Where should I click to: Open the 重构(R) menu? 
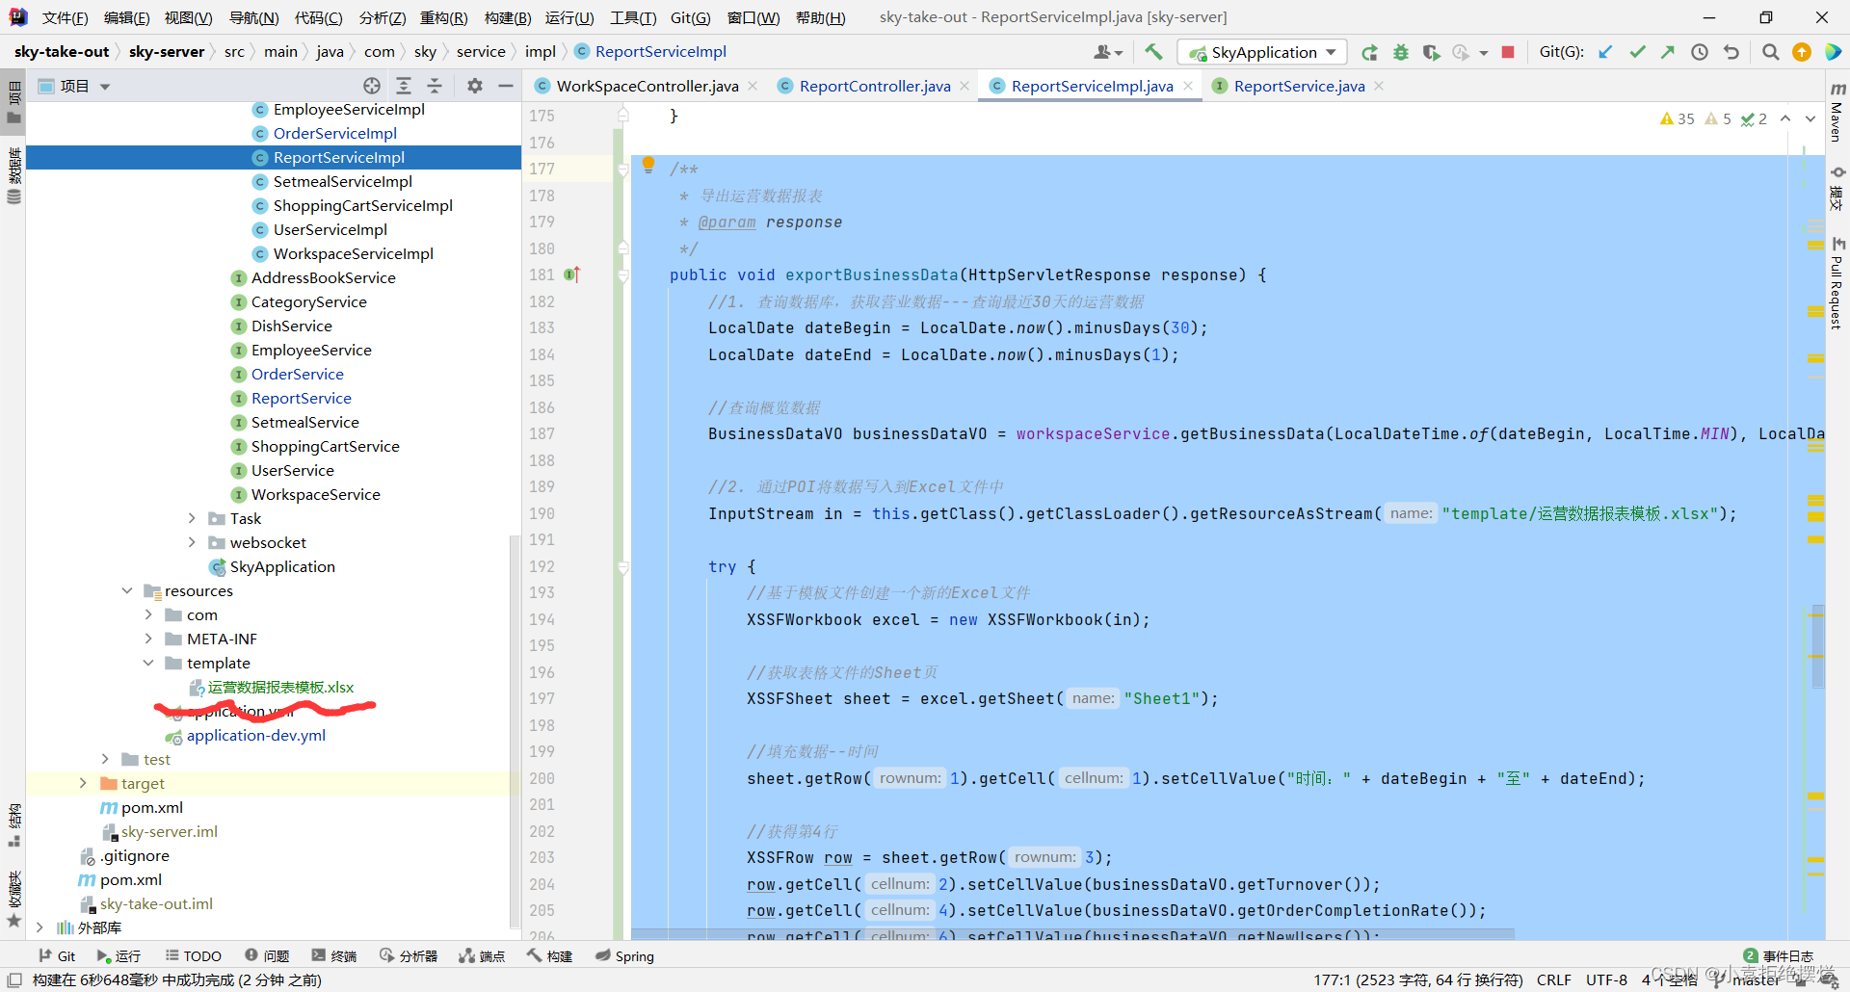click(x=444, y=17)
